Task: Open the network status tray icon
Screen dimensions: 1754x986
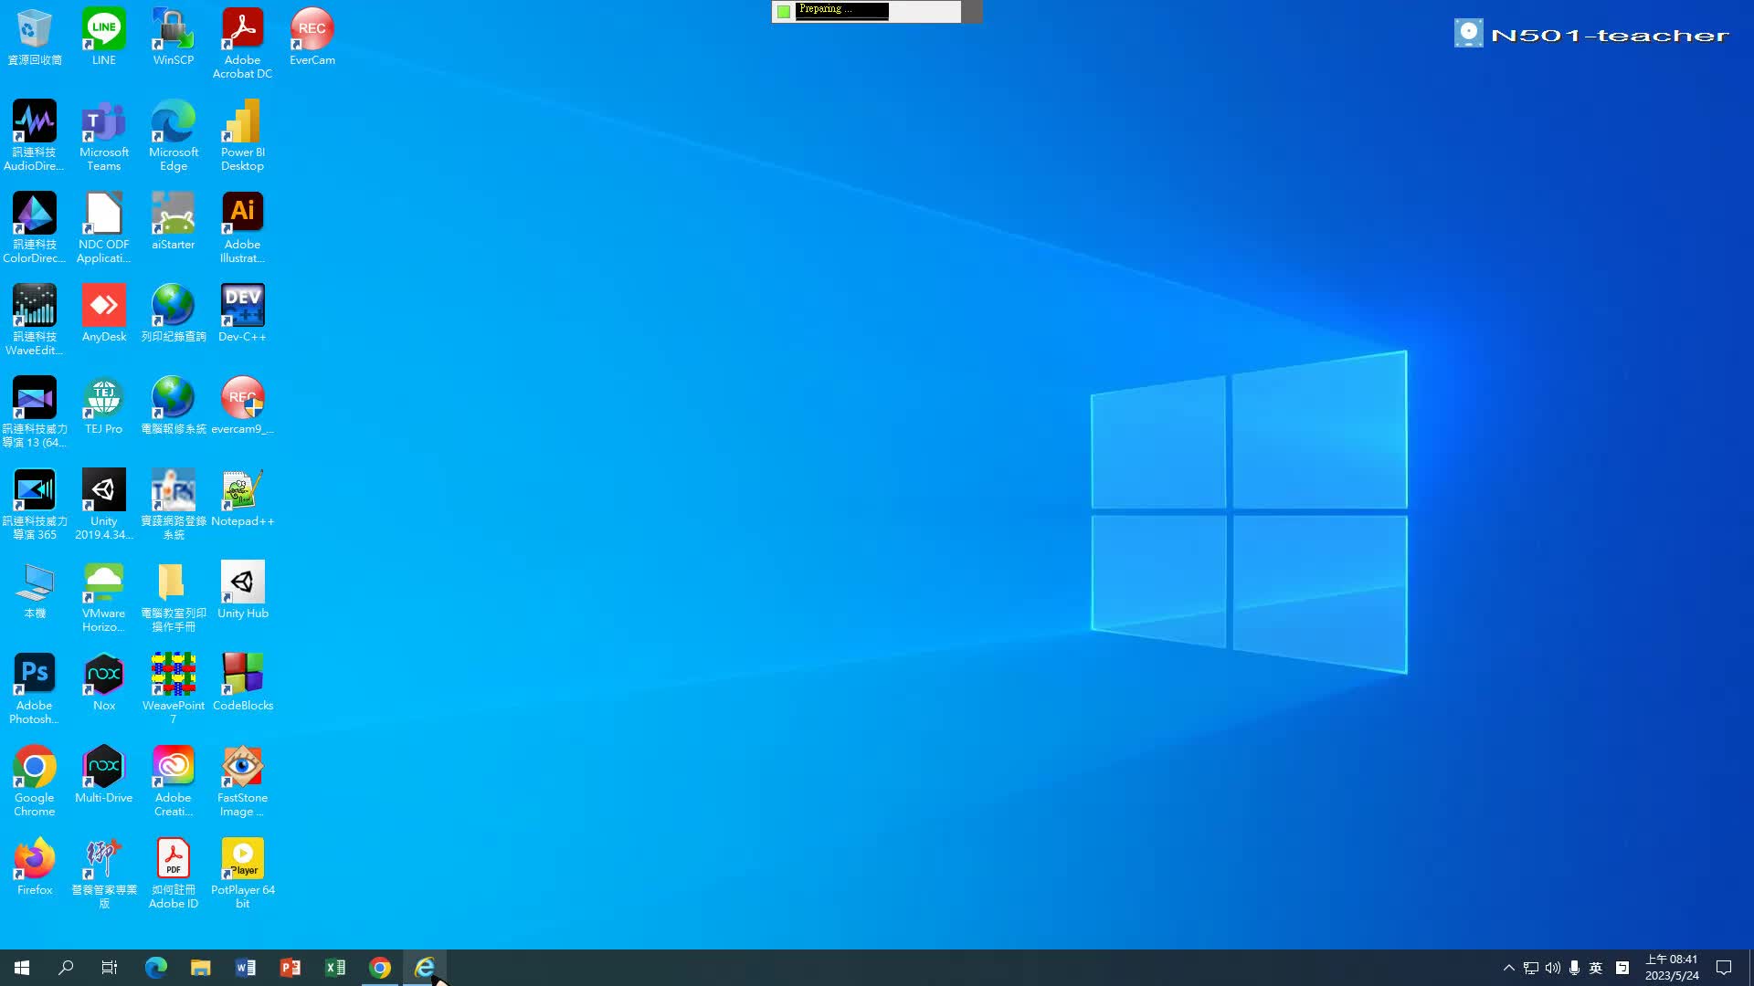Action: 1531,968
